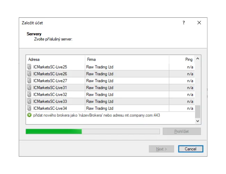Sort servers by Ping column header
Screen dimensions: 226x174
click(181, 60)
